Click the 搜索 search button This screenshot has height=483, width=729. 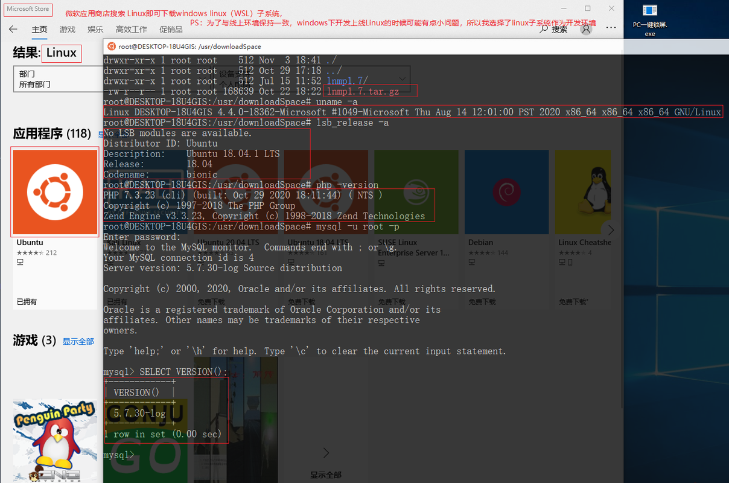pyautogui.click(x=554, y=29)
